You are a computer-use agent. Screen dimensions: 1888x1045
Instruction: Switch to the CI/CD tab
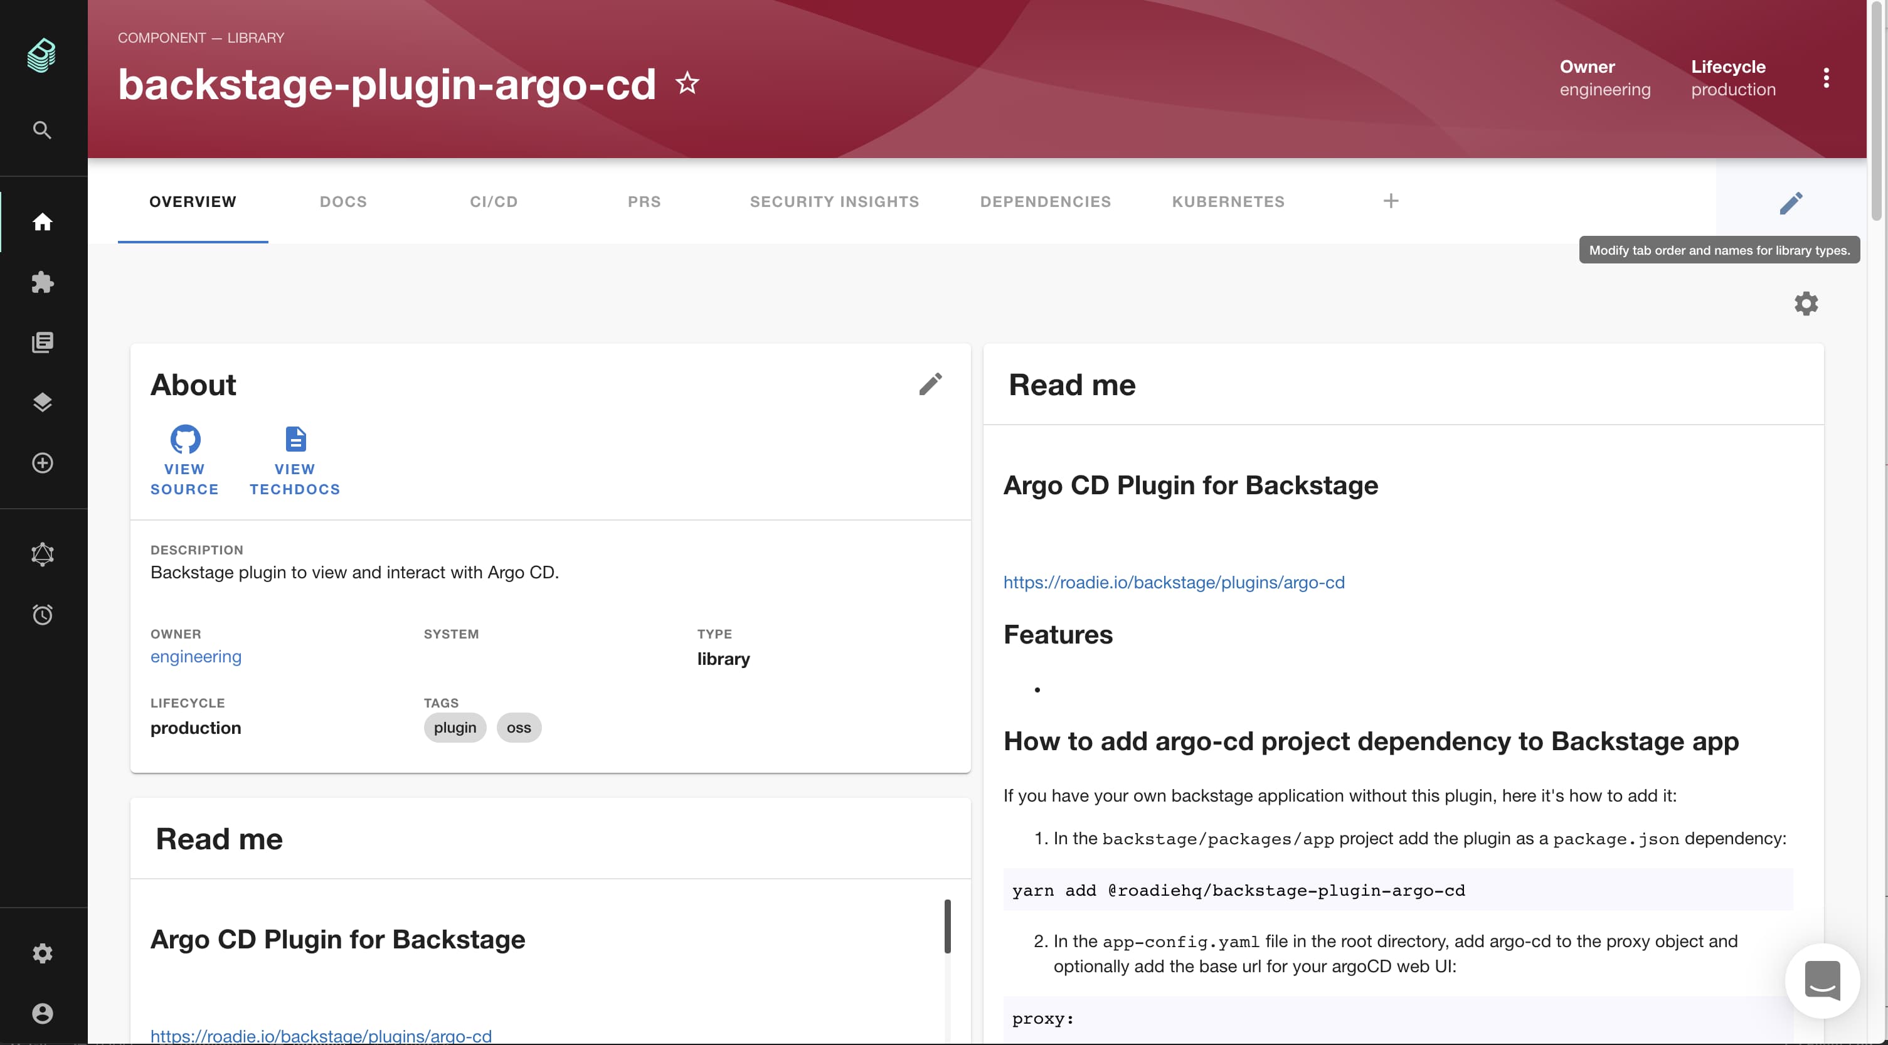493,201
